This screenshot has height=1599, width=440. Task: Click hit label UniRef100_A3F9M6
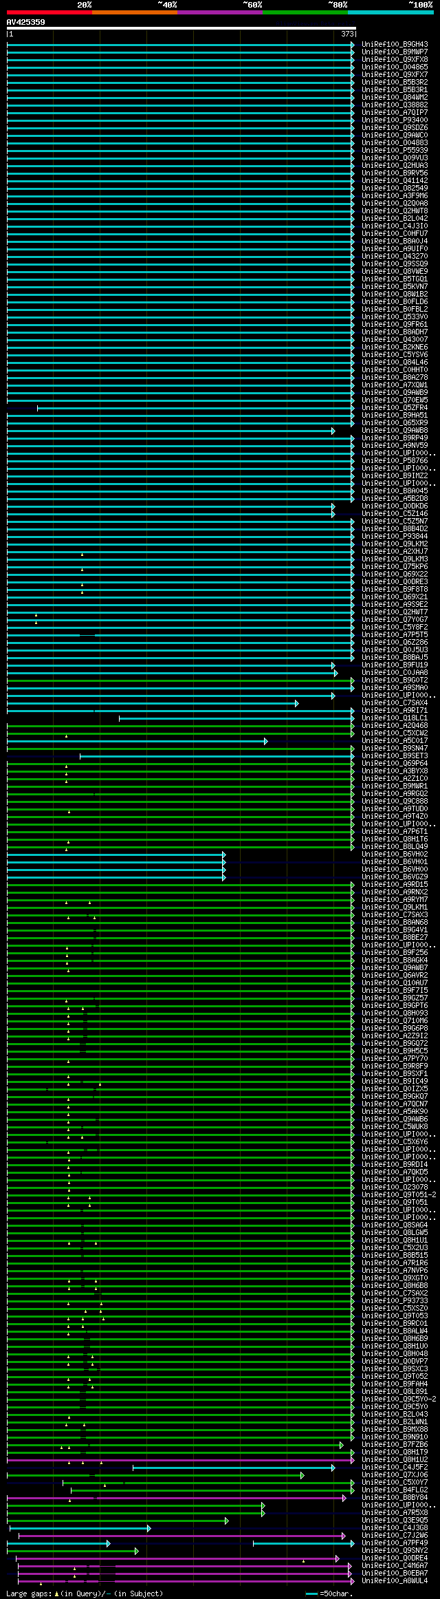click(x=395, y=196)
